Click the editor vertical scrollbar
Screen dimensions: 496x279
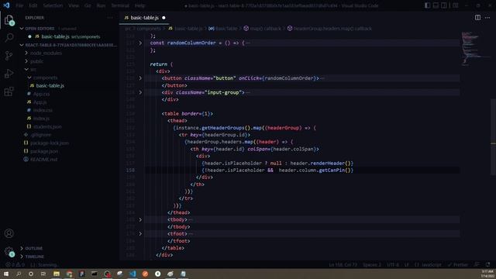click(493, 137)
